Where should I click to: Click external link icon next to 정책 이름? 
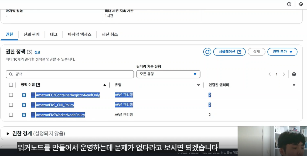coord(38,85)
